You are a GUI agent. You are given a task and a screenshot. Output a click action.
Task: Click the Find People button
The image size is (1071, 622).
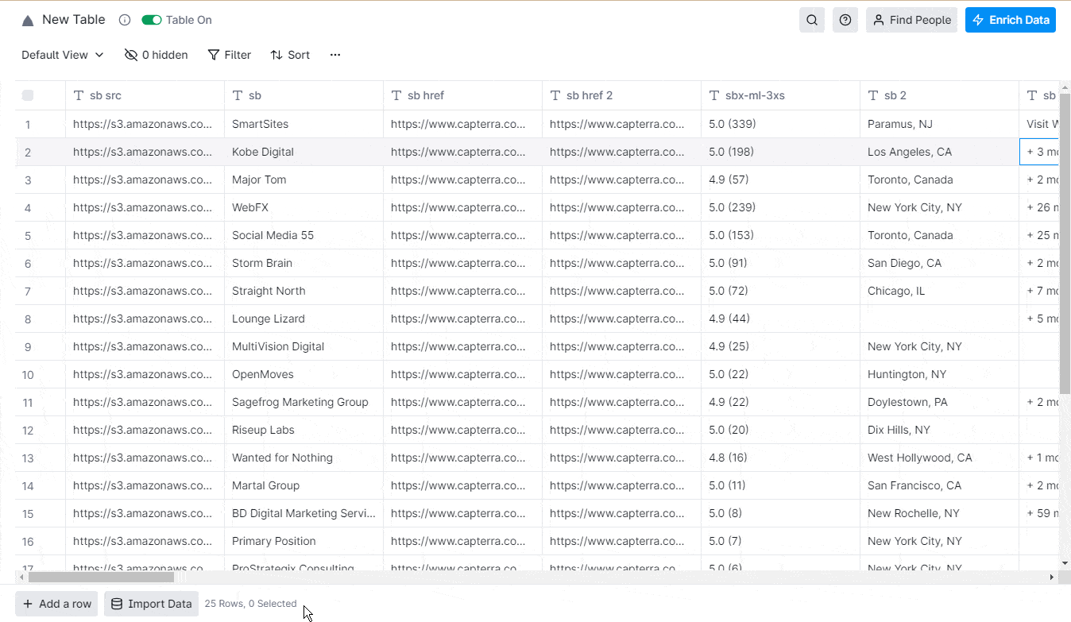click(x=911, y=20)
